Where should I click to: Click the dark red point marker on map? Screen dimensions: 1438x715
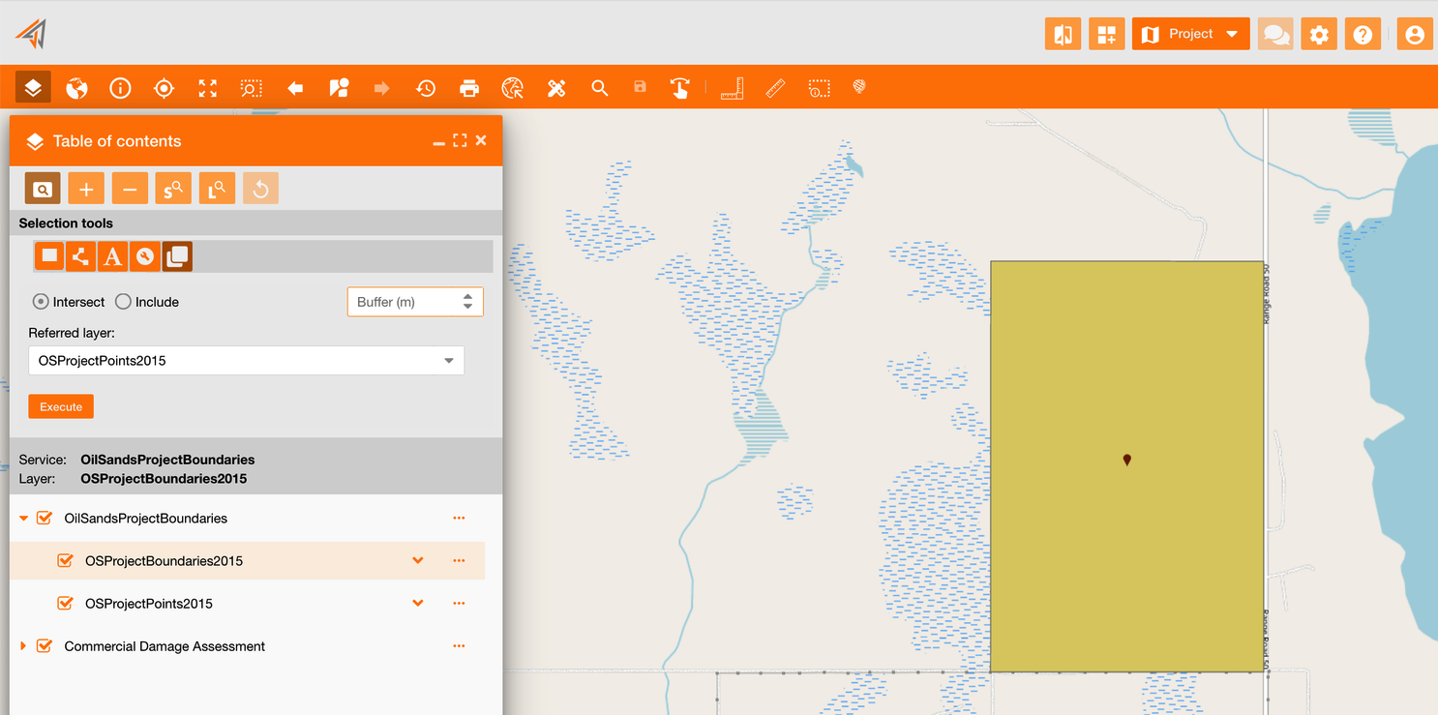pos(1126,460)
